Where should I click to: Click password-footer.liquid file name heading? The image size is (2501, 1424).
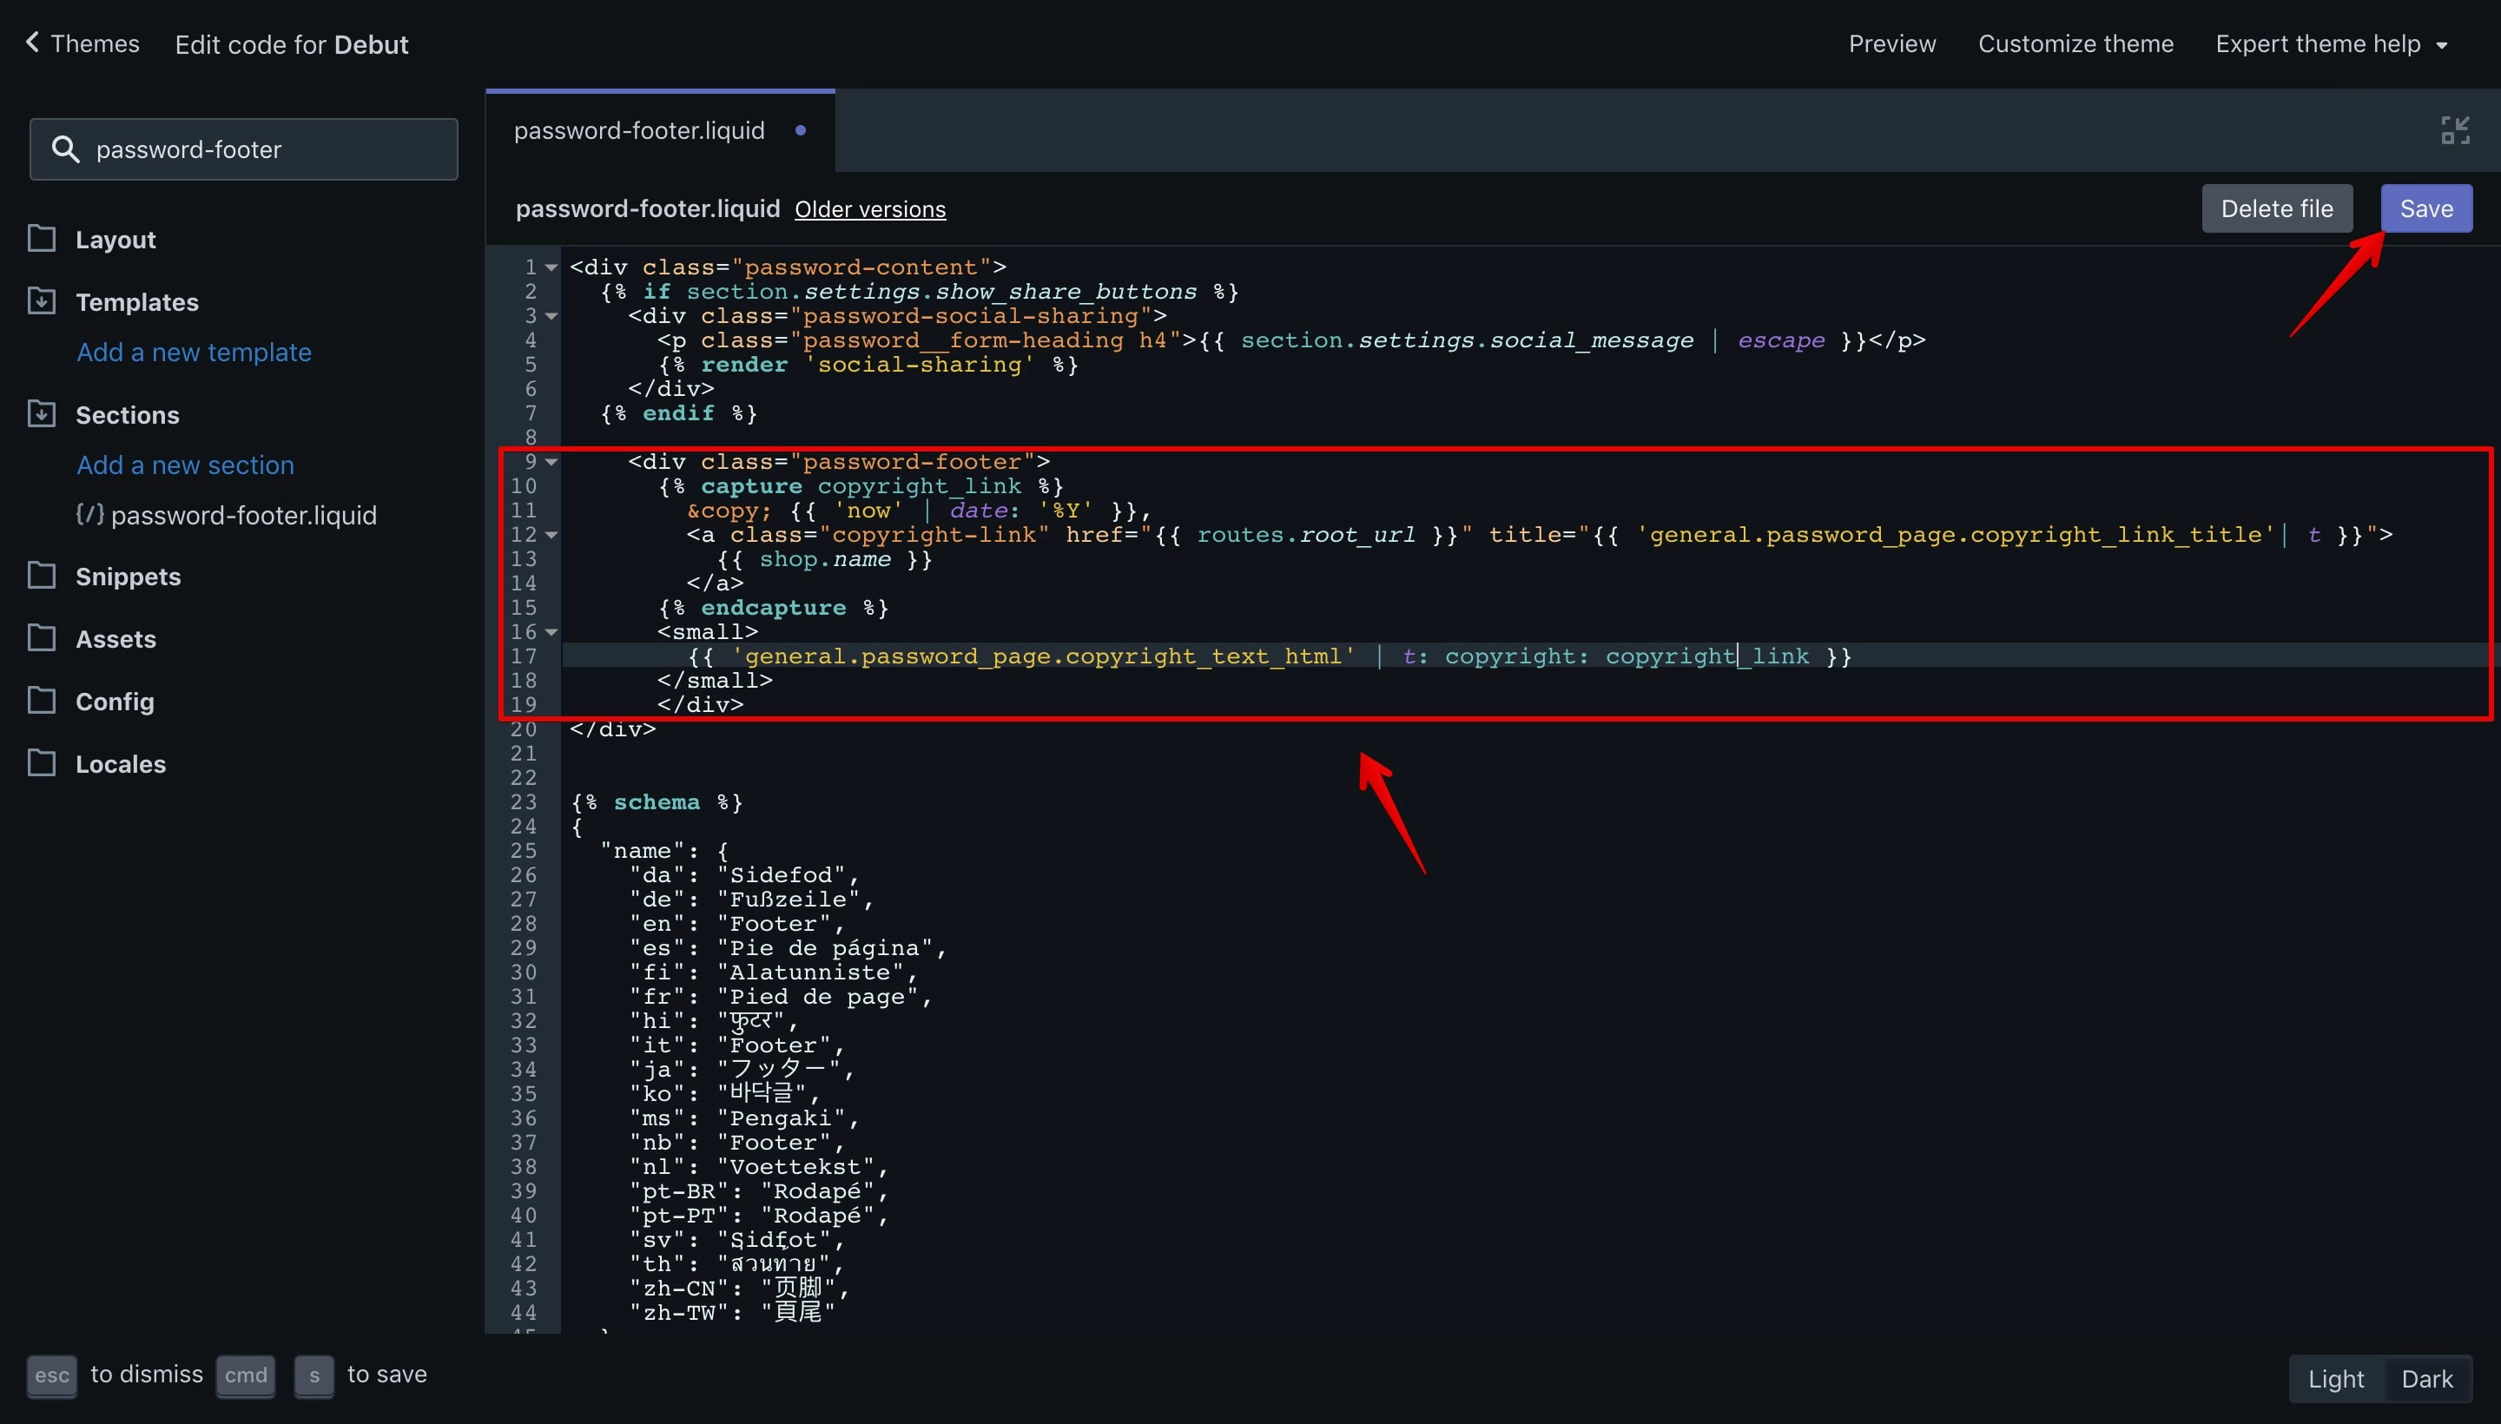[x=648, y=209]
